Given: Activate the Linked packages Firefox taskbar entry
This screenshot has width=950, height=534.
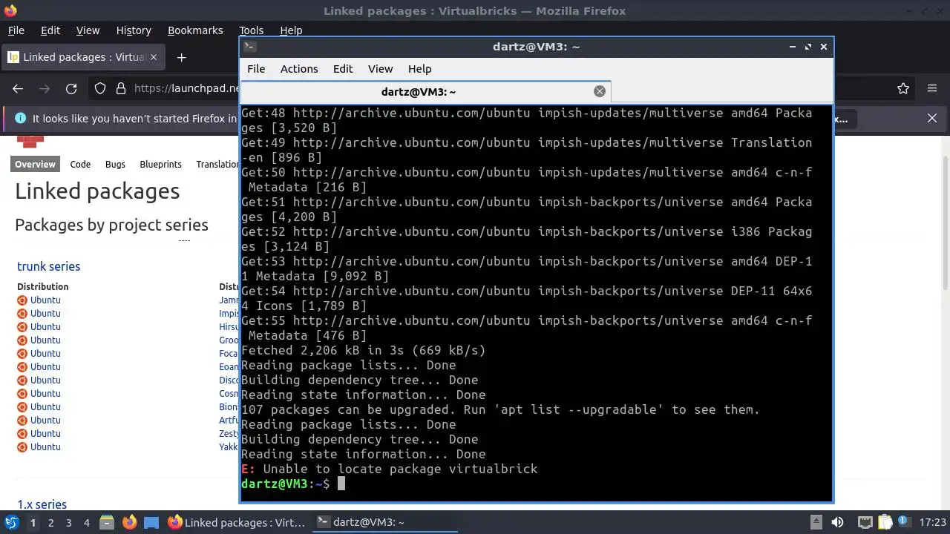Looking at the screenshot, I should pos(237,522).
